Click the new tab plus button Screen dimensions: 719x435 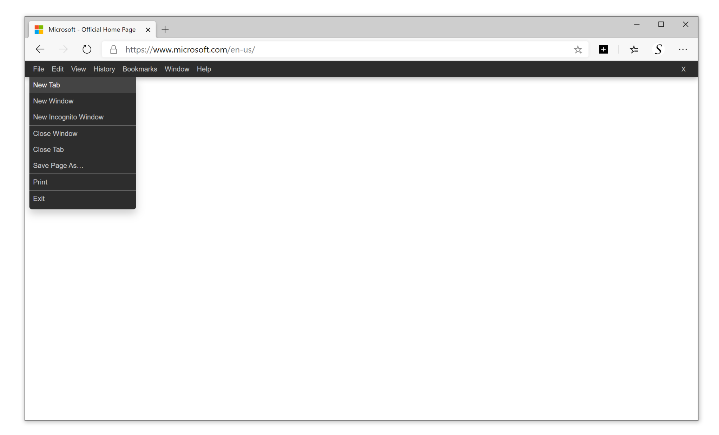[165, 29]
